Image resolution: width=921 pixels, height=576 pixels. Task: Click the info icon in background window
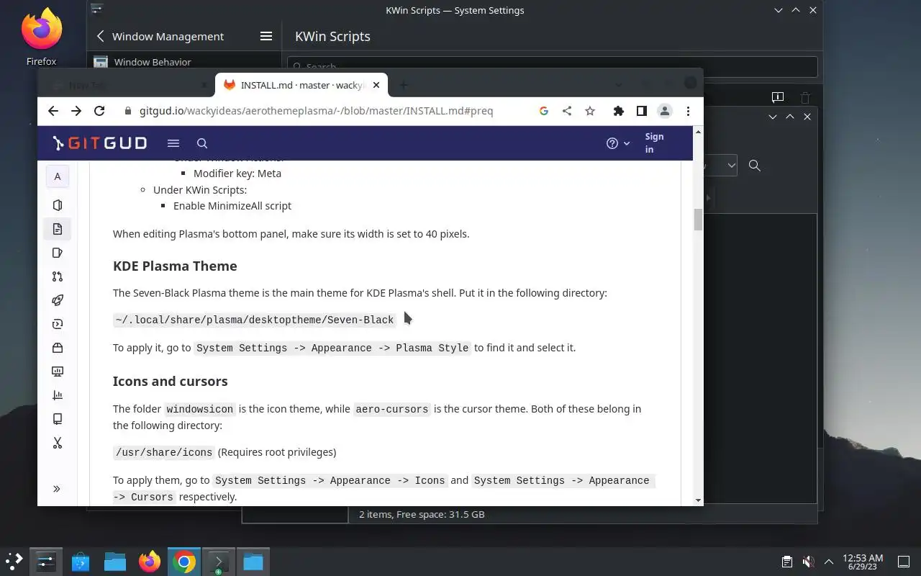[x=778, y=97]
